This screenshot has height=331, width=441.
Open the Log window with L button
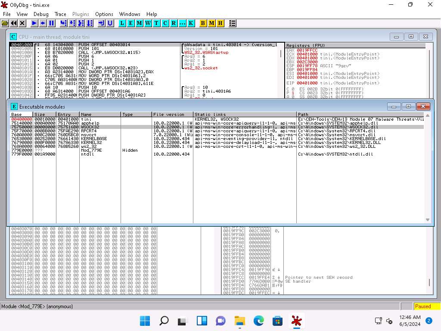(122, 23)
